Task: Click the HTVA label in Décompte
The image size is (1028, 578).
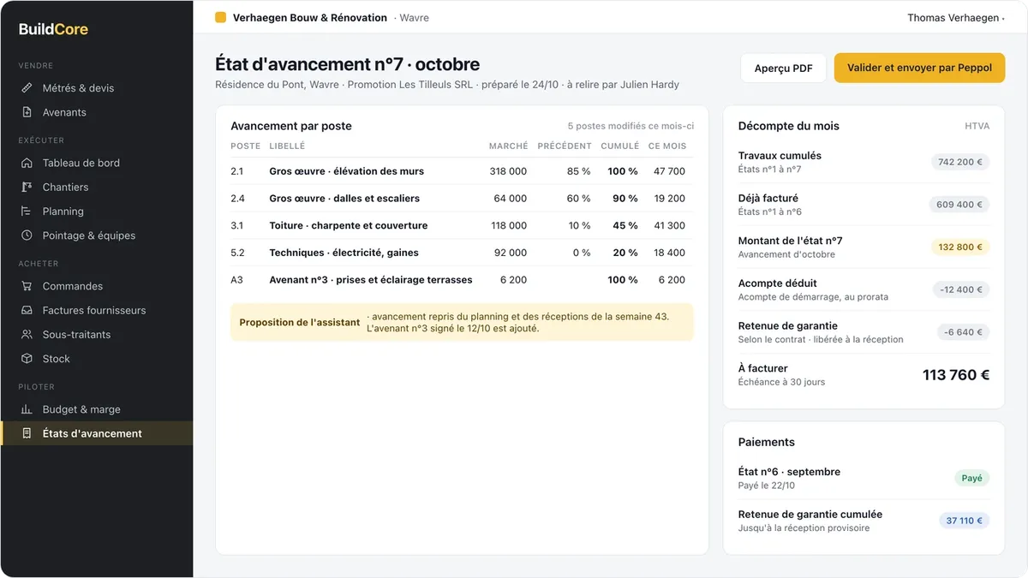Action: [977, 126]
